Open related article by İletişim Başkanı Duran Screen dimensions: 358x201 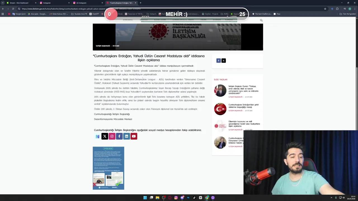243,90
